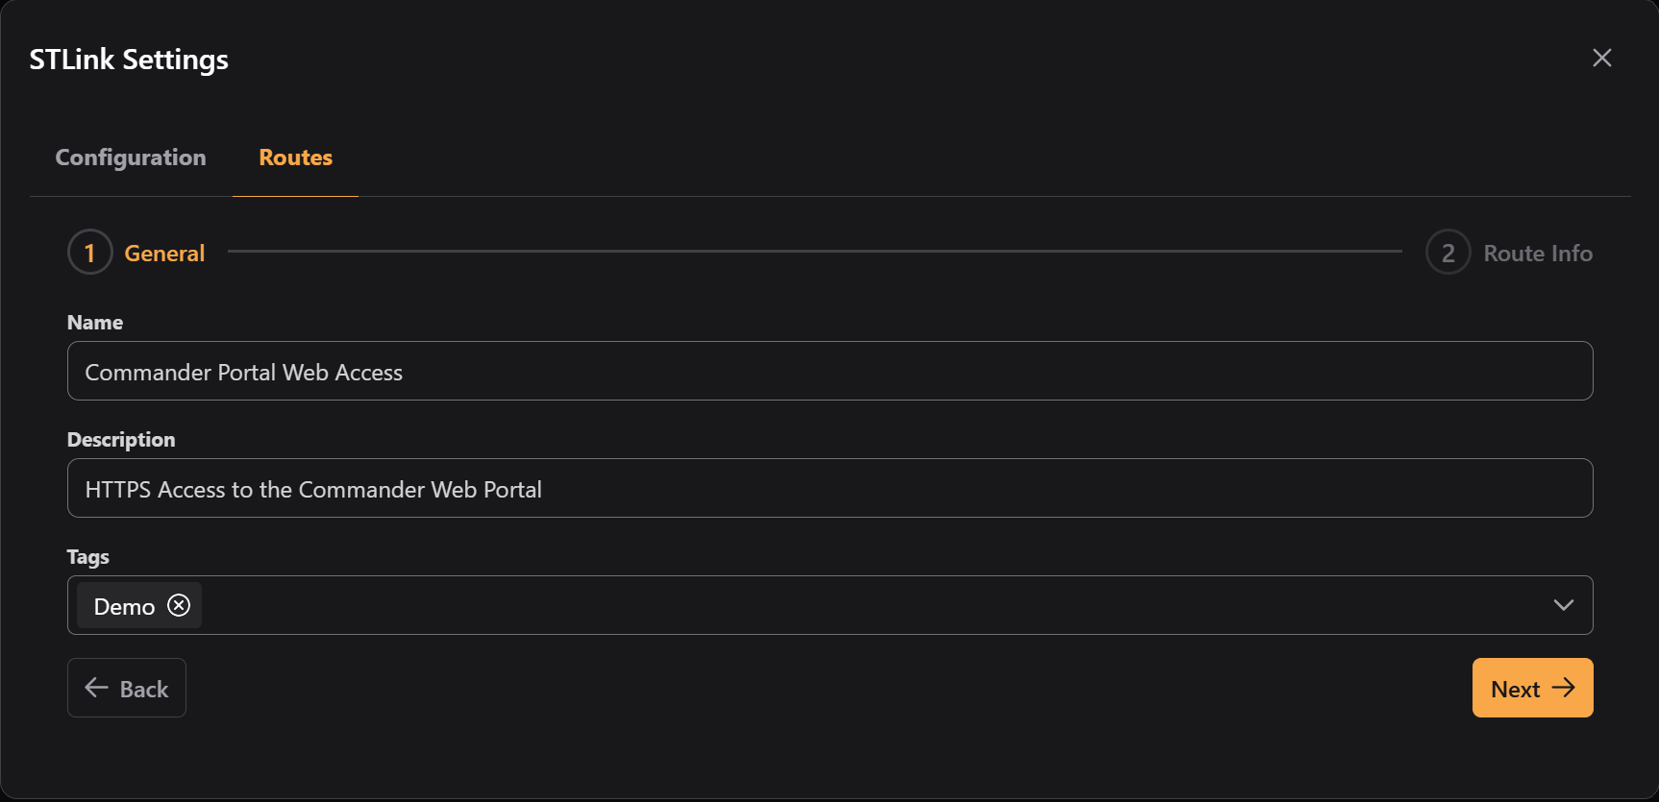Click the orange General step indicator
The image size is (1659, 802).
pos(164,253)
